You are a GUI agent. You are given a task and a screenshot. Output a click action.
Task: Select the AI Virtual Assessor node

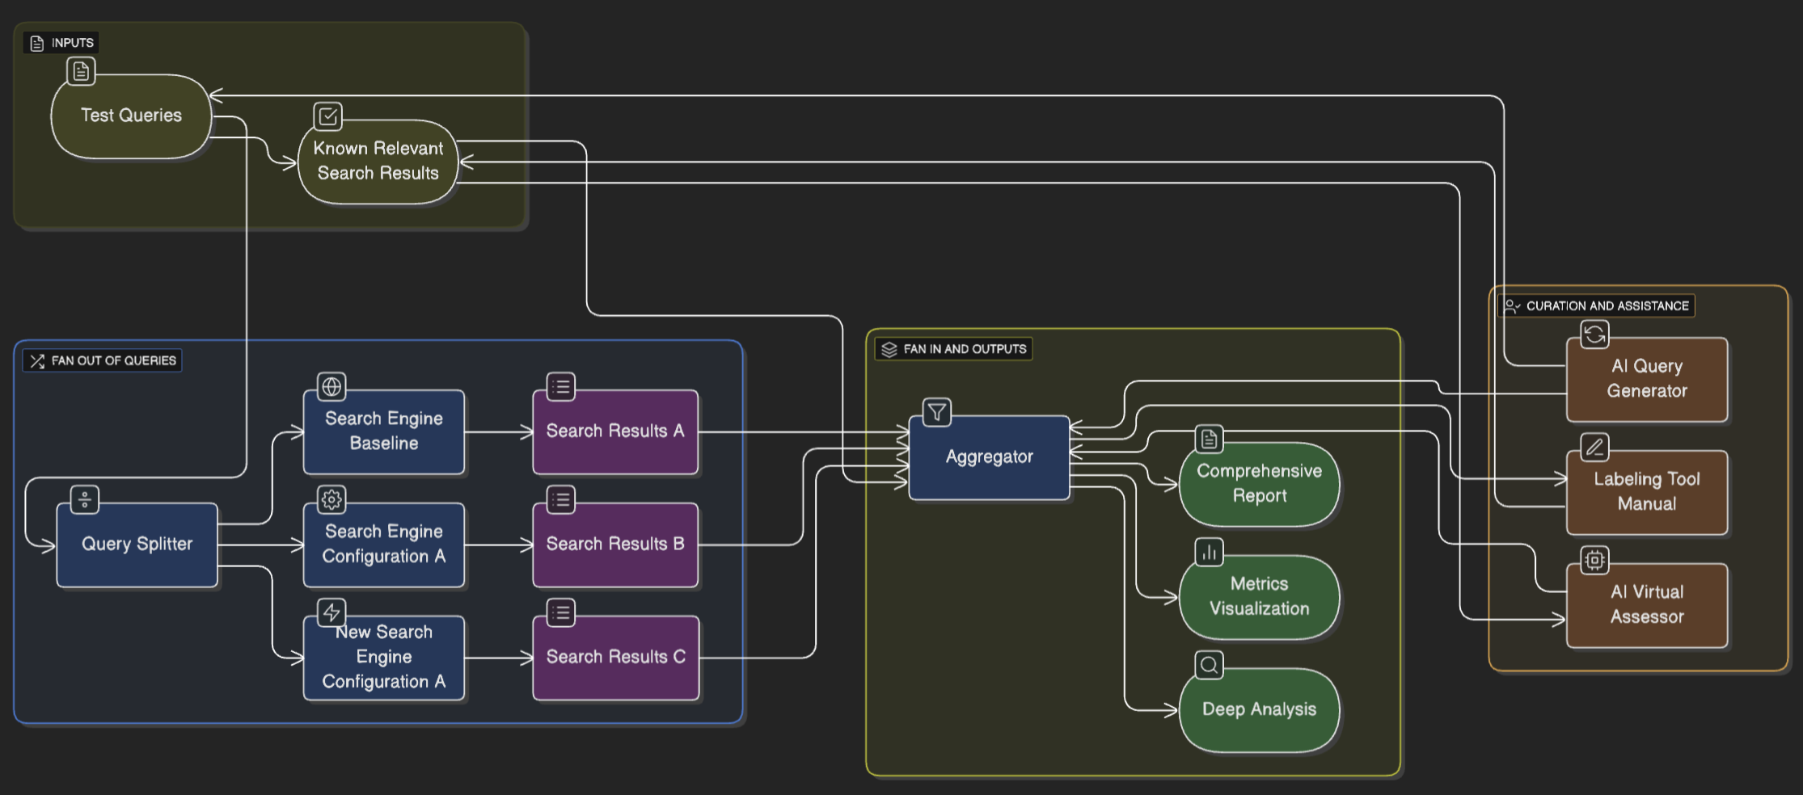point(1647,606)
